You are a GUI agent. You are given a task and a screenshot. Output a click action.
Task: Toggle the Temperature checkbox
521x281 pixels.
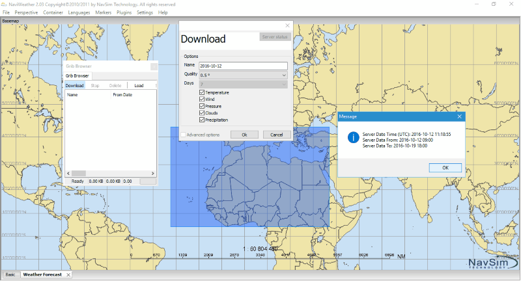(x=202, y=92)
